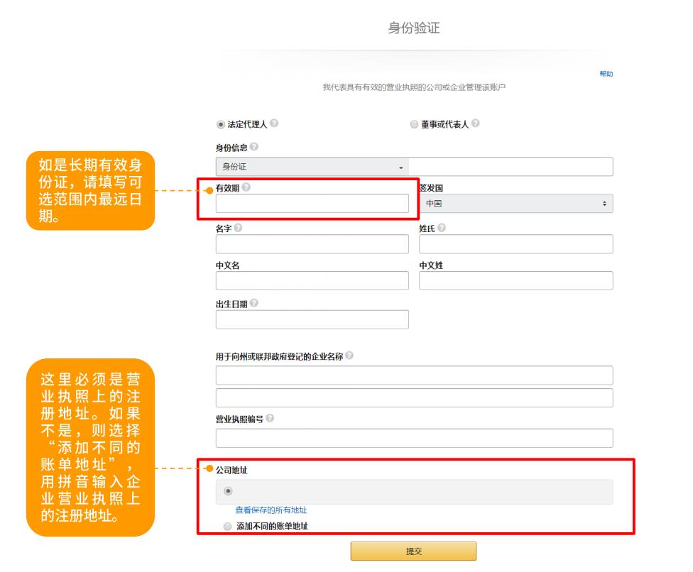693x572 pixels.
Task: Click help icon next to 法定代理人
Action: click(x=274, y=125)
